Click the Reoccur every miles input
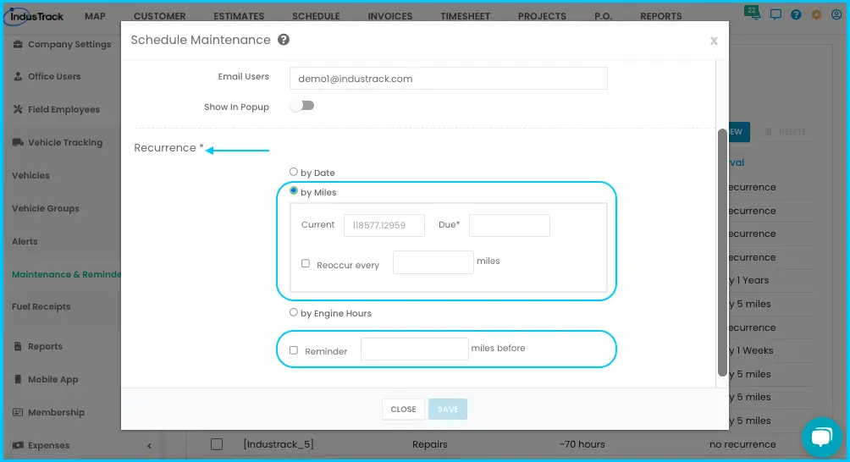The height and width of the screenshot is (462, 850). pos(433,262)
